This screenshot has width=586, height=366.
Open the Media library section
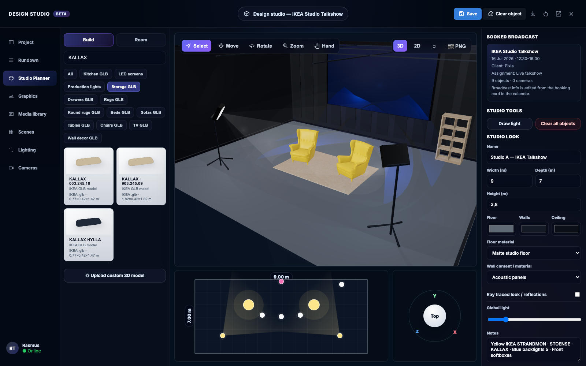(x=30, y=114)
